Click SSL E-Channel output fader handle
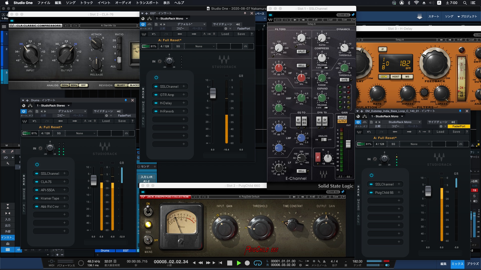This screenshot has height=270, width=481. pos(348,144)
